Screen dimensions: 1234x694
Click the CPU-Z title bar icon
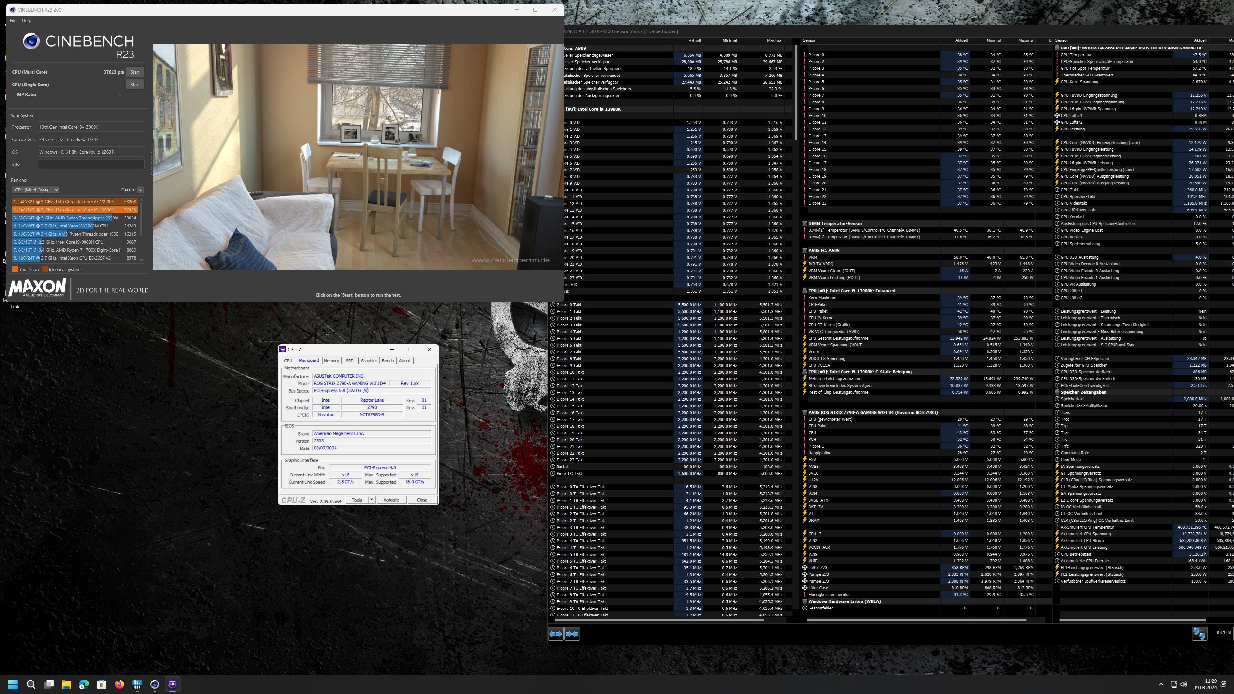click(283, 349)
